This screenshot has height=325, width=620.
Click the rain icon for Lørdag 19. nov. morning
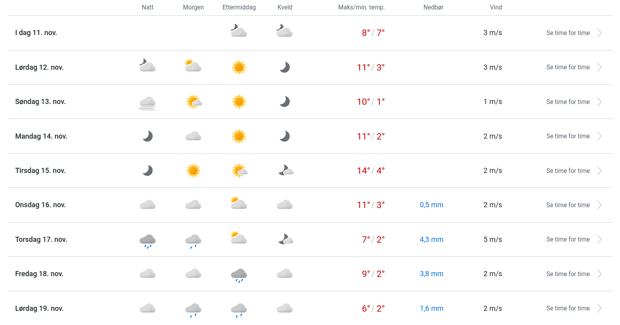pos(193,310)
